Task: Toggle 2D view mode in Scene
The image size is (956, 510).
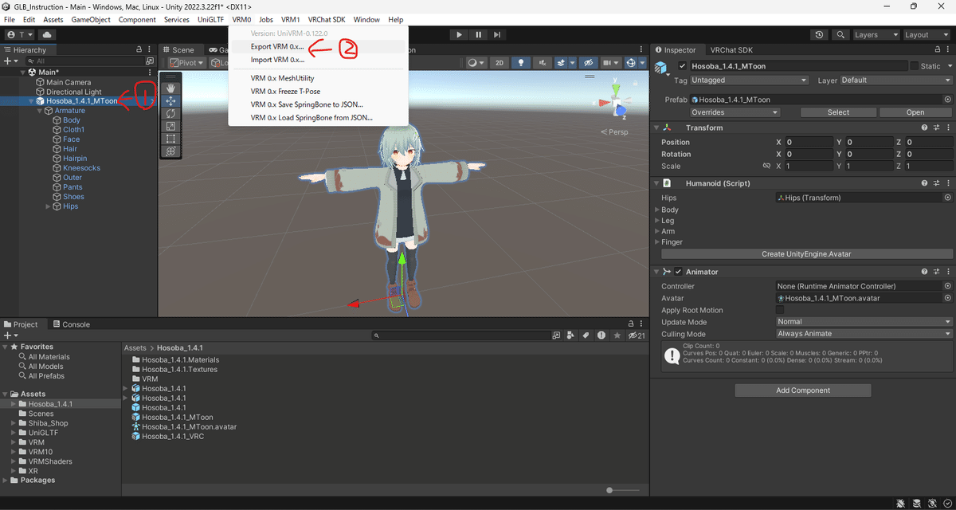Action: click(x=499, y=63)
